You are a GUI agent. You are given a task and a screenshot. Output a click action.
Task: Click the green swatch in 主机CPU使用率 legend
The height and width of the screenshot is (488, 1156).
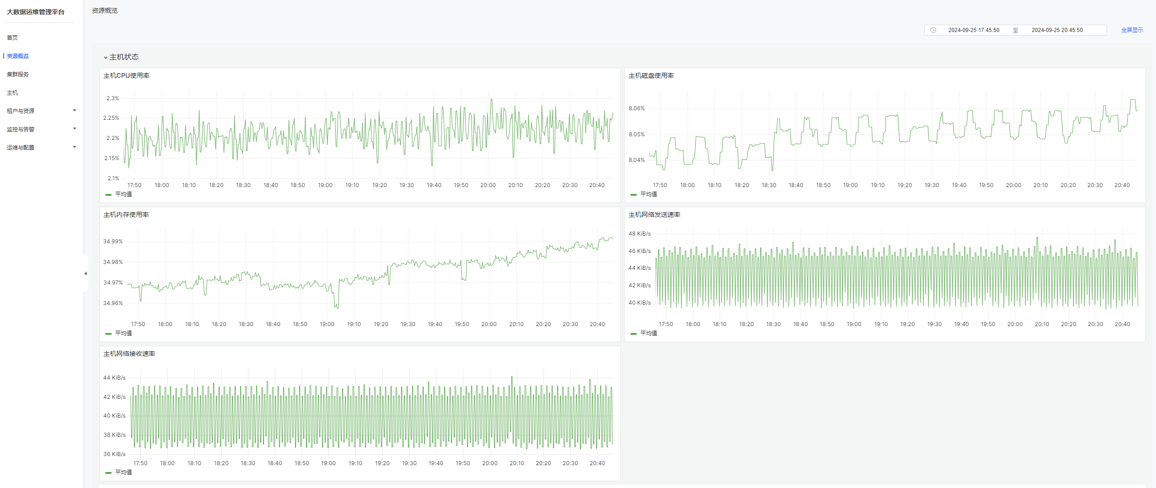108,195
